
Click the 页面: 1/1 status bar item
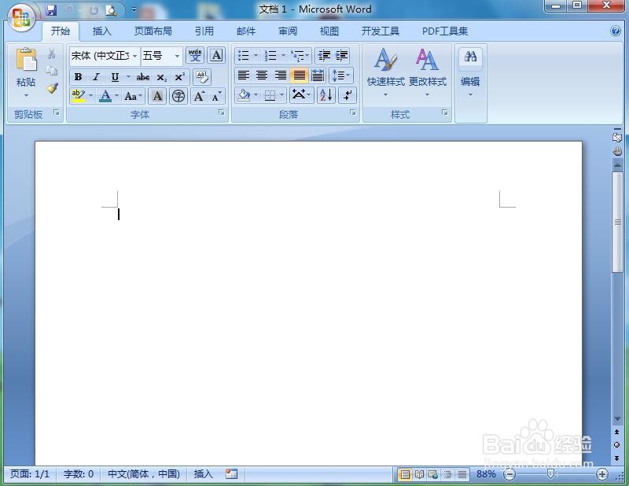click(30, 474)
